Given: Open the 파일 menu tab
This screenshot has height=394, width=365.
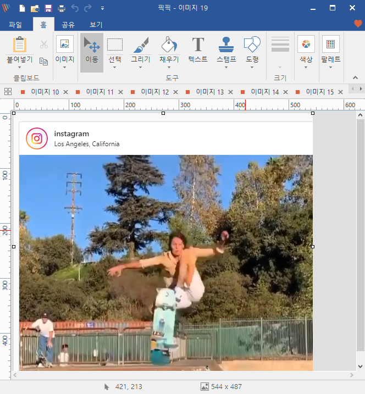Looking at the screenshot, I should coord(15,25).
